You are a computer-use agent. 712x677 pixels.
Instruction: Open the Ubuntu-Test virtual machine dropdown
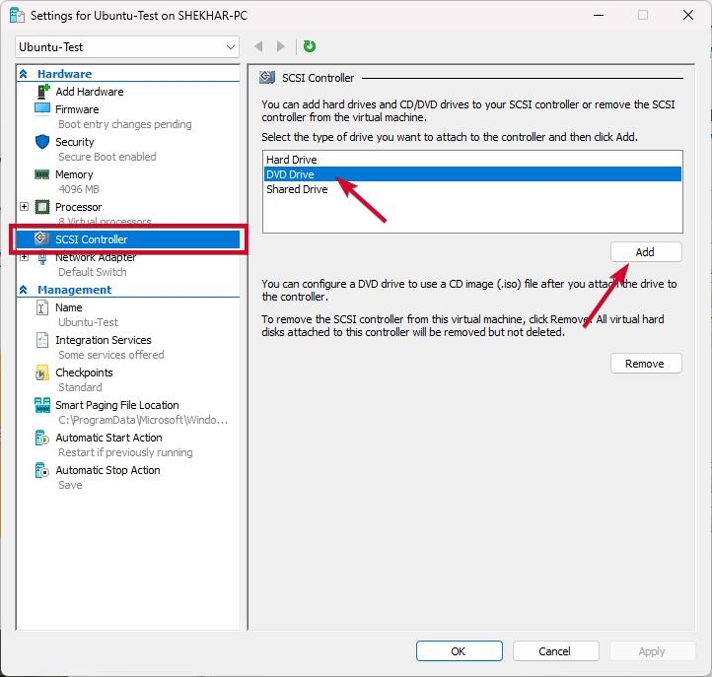[127, 47]
